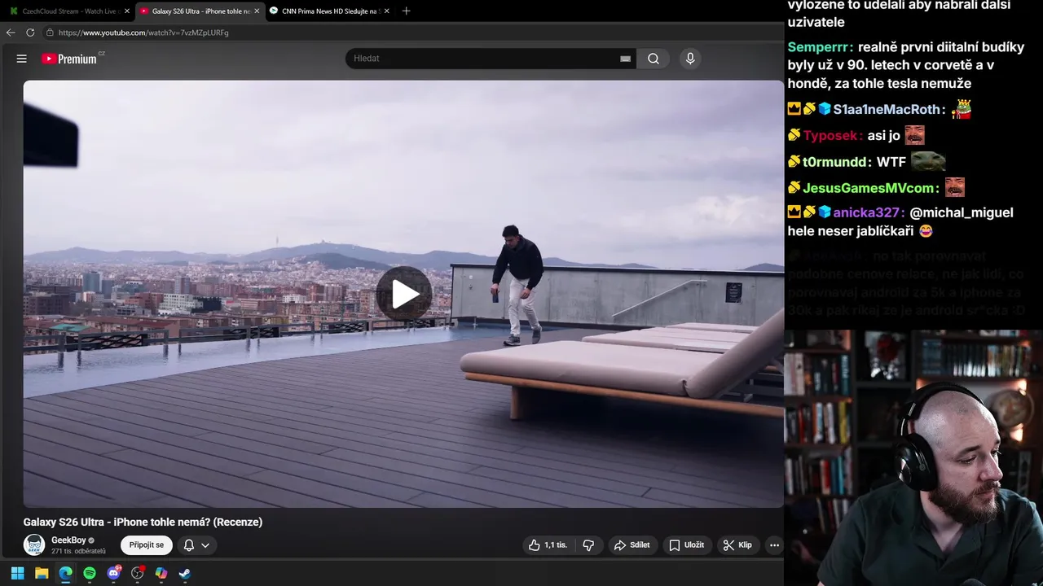Image resolution: width=1043 pixels, height=586 pixels.
Task: Click the video title text
Action: [143, 522]
